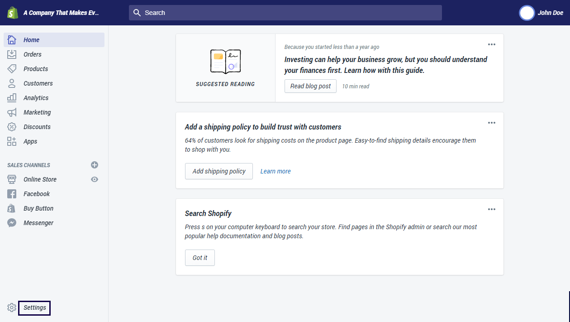Click the Customers icon

point(11,83)
